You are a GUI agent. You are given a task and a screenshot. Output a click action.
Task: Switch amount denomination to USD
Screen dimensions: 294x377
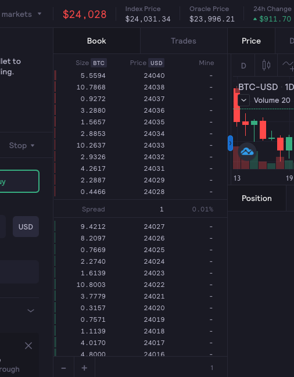(x=26, y=227)
